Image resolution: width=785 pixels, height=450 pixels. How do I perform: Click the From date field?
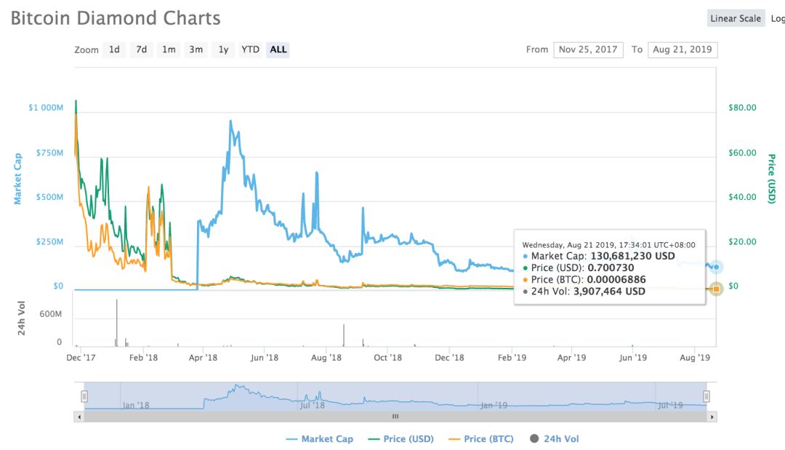(588, 49)
